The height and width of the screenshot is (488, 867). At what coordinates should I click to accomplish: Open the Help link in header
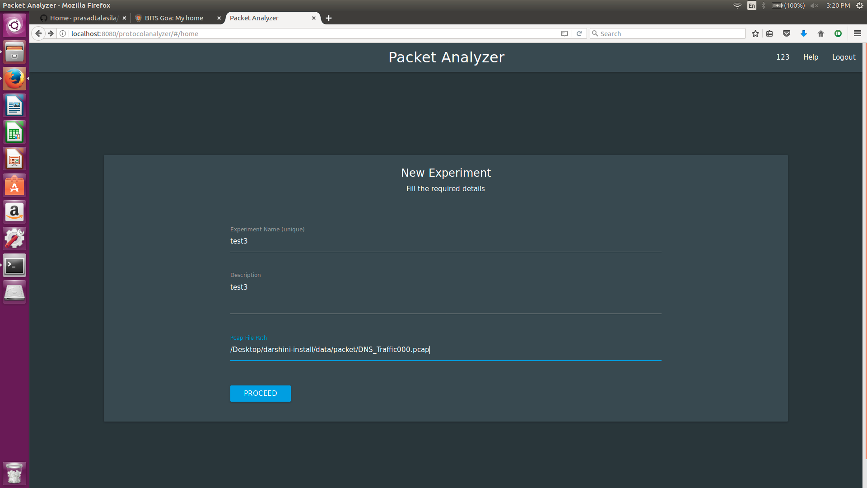(x=811, y=57)
